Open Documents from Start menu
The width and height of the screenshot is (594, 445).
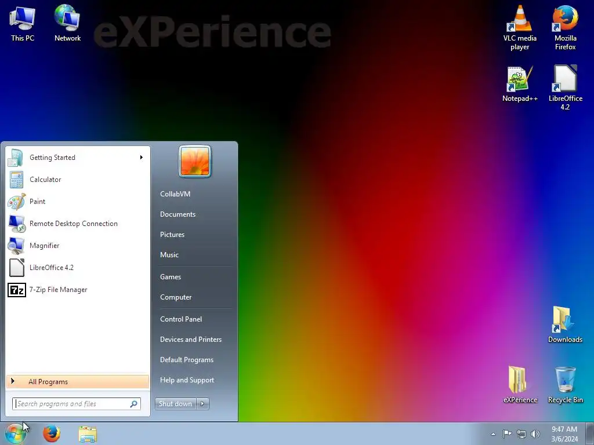click(178, 214)
